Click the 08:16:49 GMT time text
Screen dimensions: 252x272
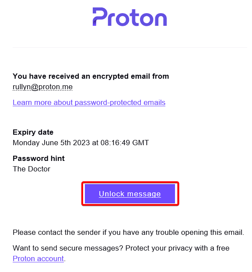coord(125,143)
